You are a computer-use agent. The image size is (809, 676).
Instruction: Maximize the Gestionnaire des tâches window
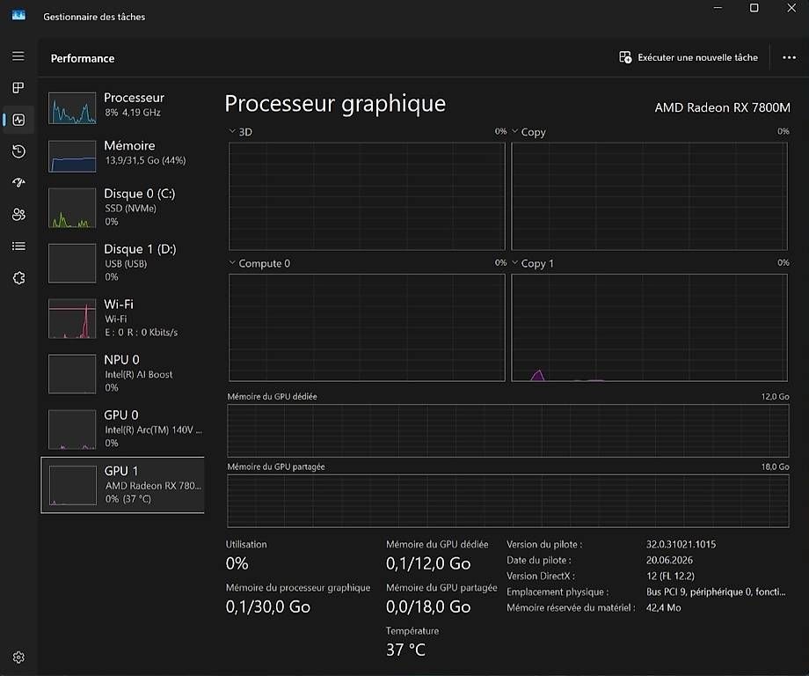point(754,8)
